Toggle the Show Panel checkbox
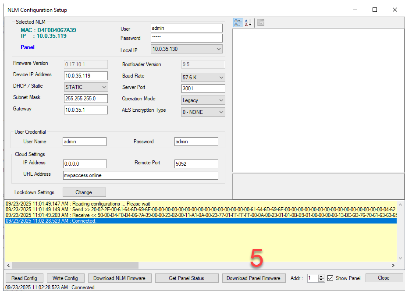This screenshot has height=291, width=405. 330,278
